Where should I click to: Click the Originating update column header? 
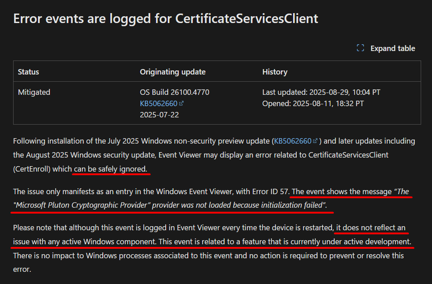(173, 72)
